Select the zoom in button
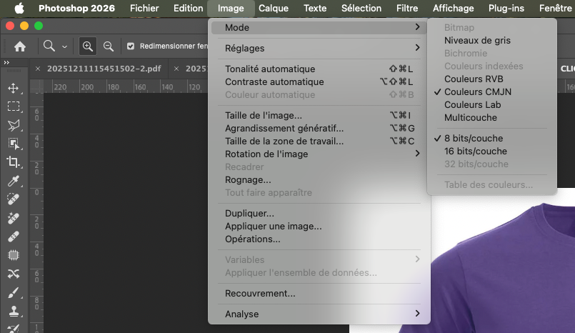Viewport: 575px width, 333px height. (87, 46)
